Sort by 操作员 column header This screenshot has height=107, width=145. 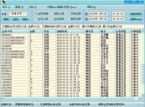click(92, 31)
